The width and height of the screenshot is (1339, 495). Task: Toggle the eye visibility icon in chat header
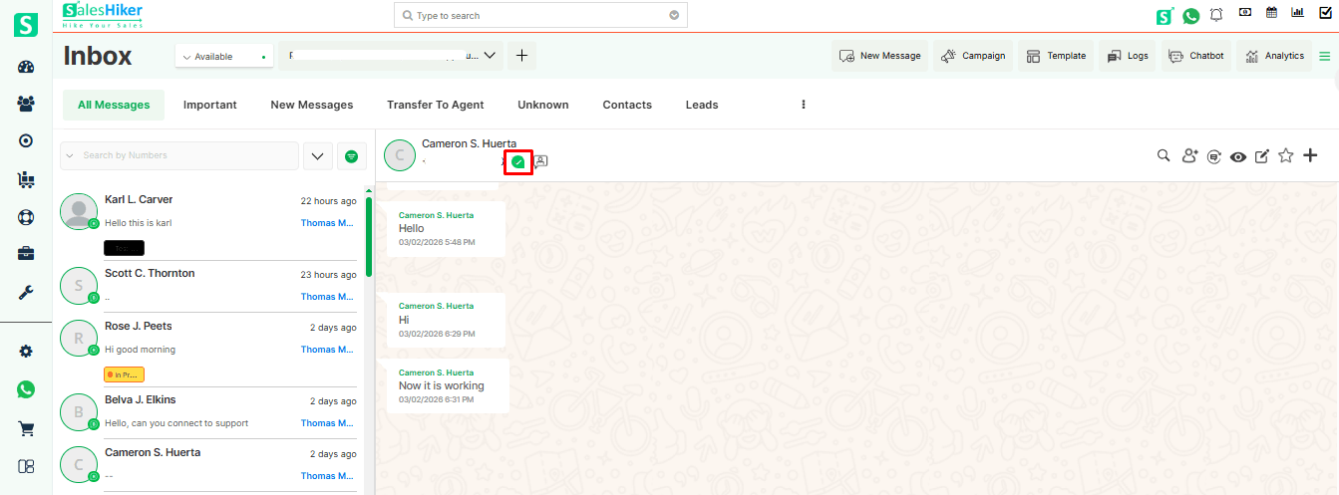tap(1237, 156)
